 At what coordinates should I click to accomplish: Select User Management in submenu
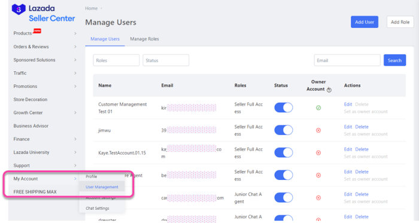(x=102, y=187)
